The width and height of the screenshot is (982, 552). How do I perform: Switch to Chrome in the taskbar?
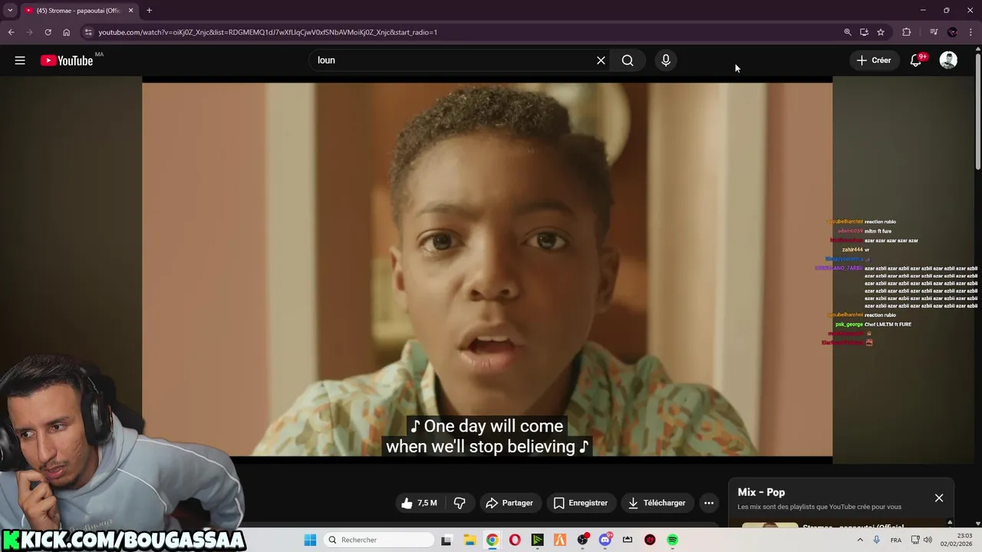click(x=492, y=540)
